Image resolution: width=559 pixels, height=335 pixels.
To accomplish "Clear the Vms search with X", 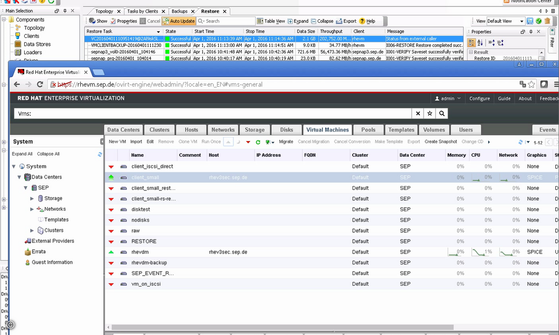I will click(418, 113).
